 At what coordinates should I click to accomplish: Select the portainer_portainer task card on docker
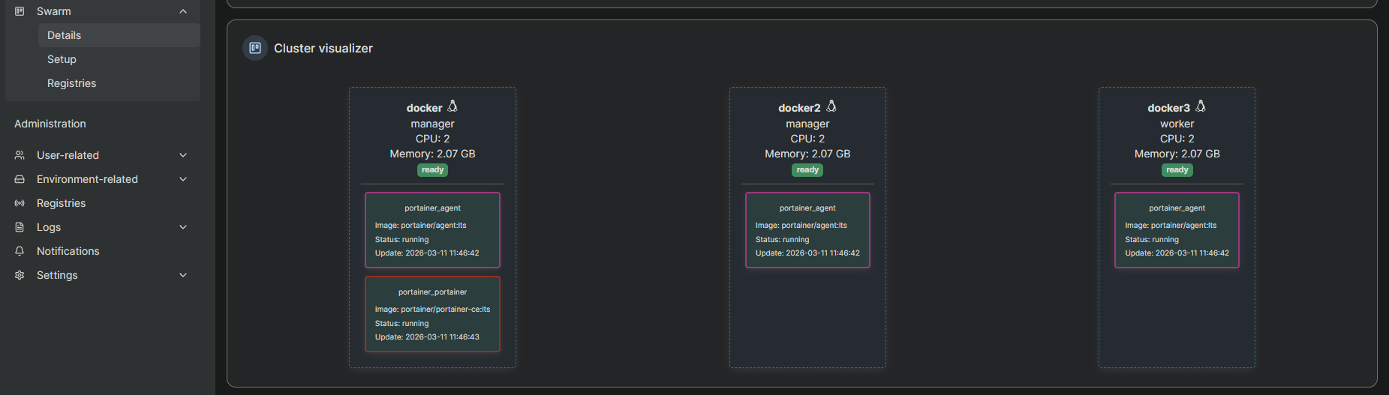click(432, 314)
